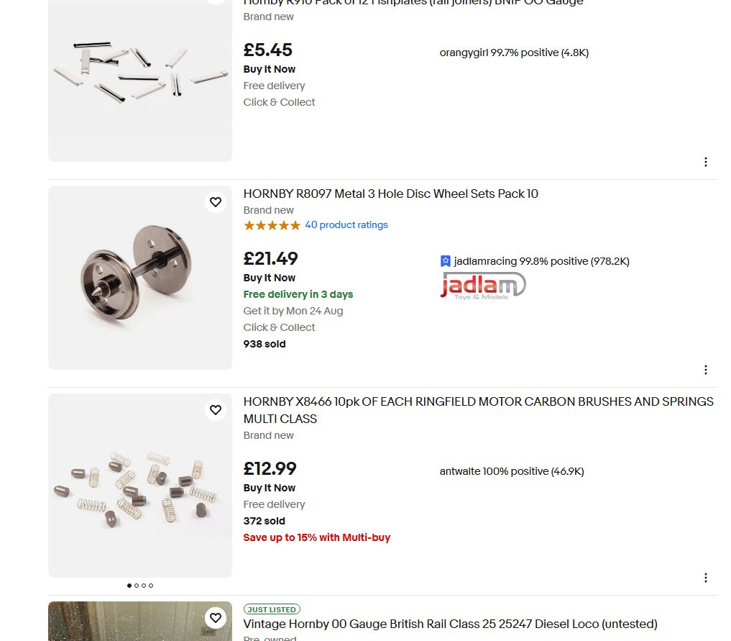731x641 pixels.
Task: Open Vintage Hornby Class 25 Diesel Loco title
Action: pyautogui.click(x=451, y=624)
